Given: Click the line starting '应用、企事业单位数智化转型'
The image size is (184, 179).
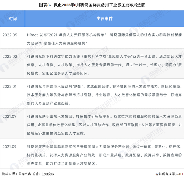Looking at the screenshot, I should [104, 125].
